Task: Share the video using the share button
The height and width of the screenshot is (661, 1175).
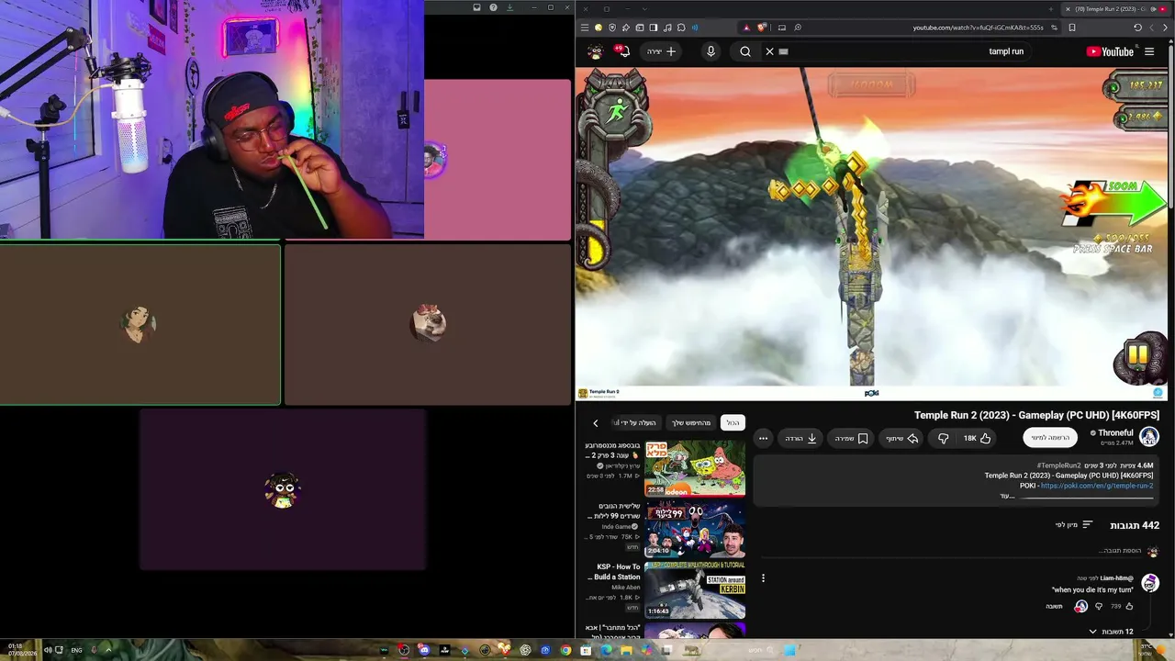Action: coord(901,438)
